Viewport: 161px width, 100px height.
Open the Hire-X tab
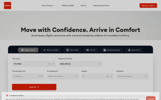pos(91,50)
